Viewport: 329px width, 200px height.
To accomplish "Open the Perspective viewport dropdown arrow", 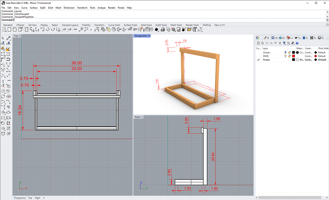I will [149, 36].
